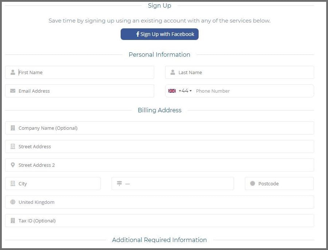
Task: Select the Company Name (Optional) field
Action: [x=160, y=128]
